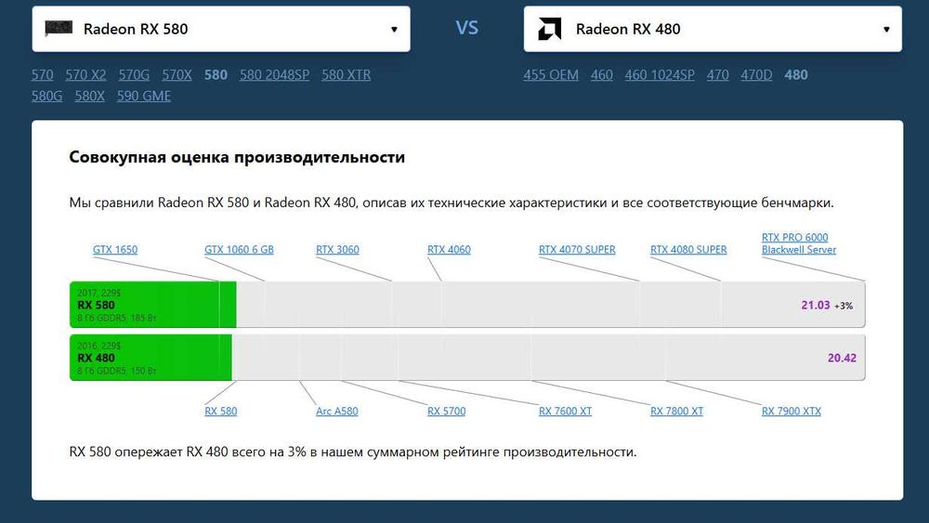Click the Radeon RX 580 selector field
Image resolution: width=929 pixels, height=523 pixels.
[x=221, y=29]
